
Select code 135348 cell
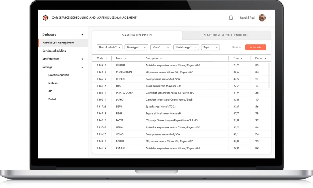[102, 127]
